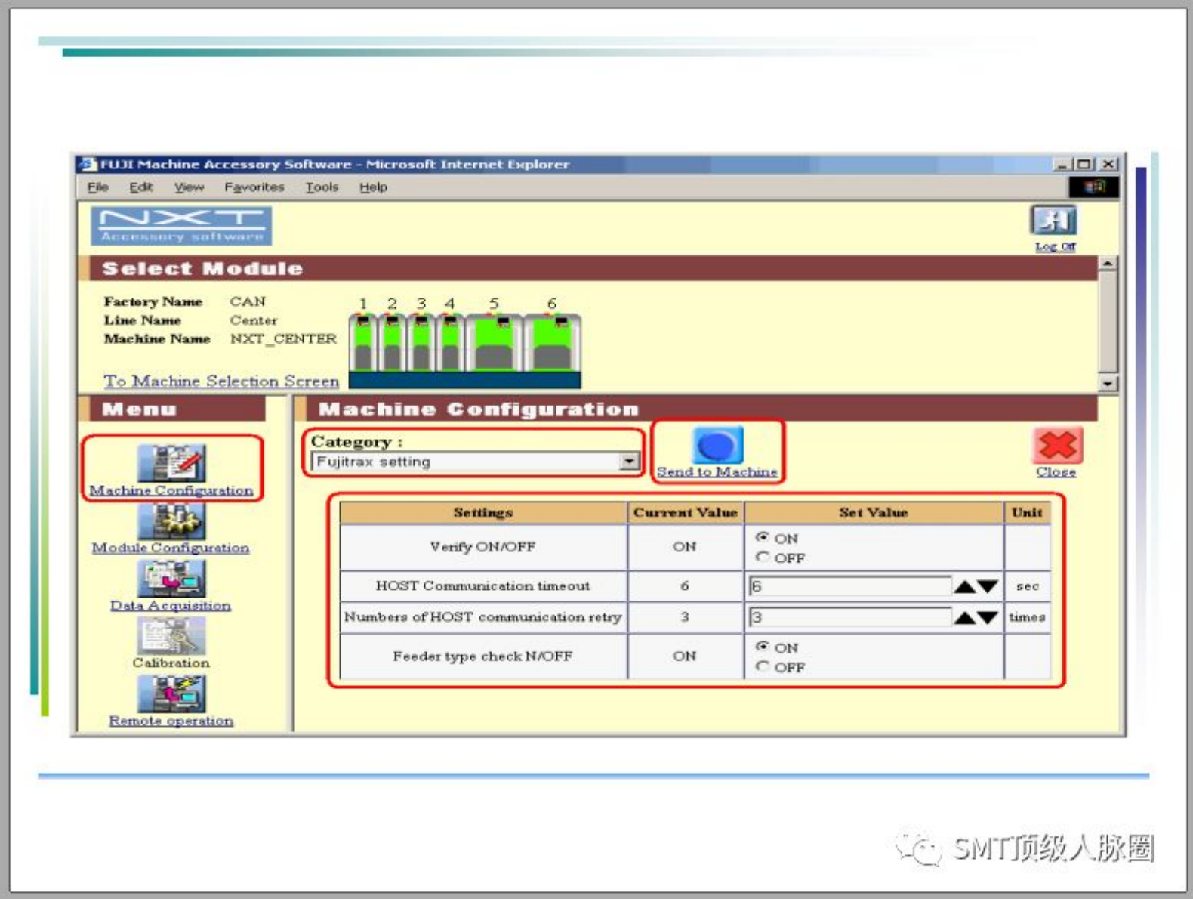
Task: Set Feeder type check to ON
Action: point(763,647)
